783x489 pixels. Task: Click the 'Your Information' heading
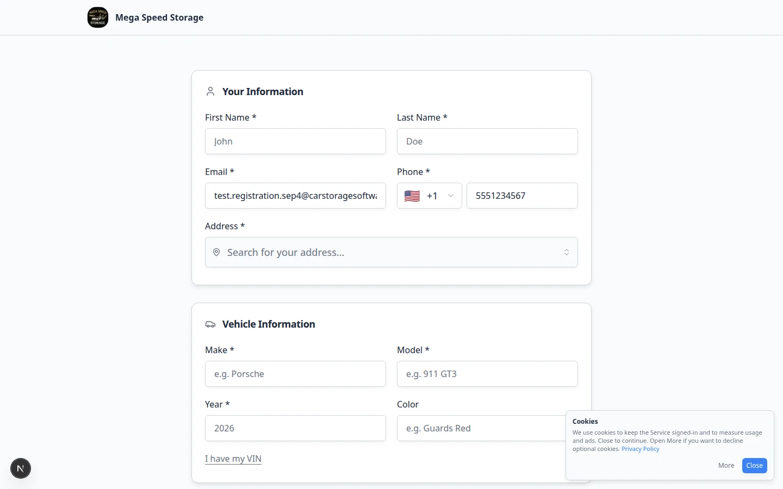(x=263, y=92)
